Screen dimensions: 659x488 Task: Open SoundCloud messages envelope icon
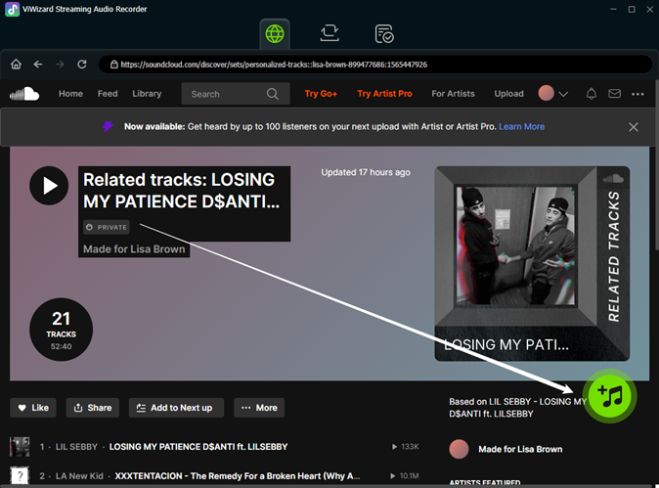coord(614,94)
